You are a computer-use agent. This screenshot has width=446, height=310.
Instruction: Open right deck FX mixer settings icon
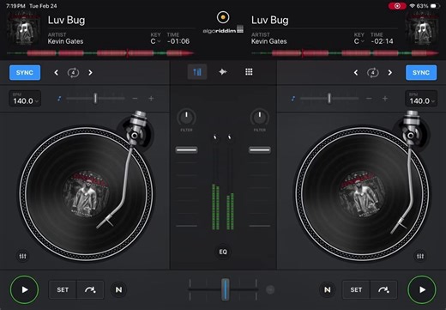[420, 256]
